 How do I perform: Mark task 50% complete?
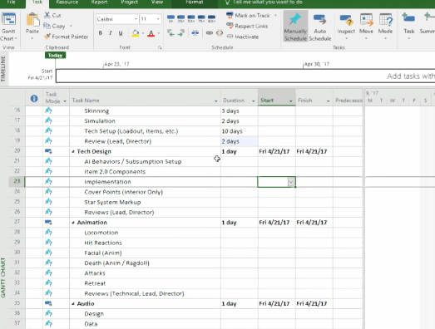point(191,18)
